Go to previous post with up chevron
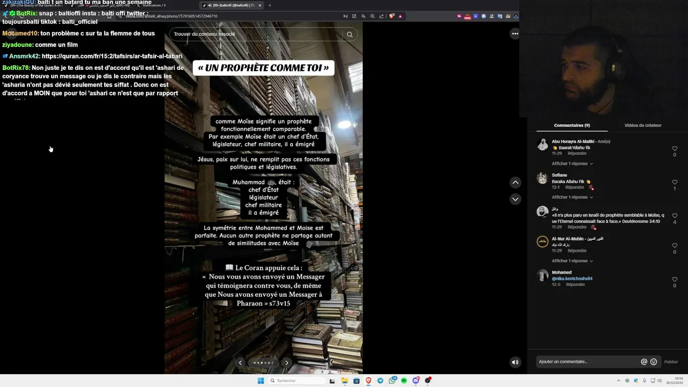 point(515,182)
